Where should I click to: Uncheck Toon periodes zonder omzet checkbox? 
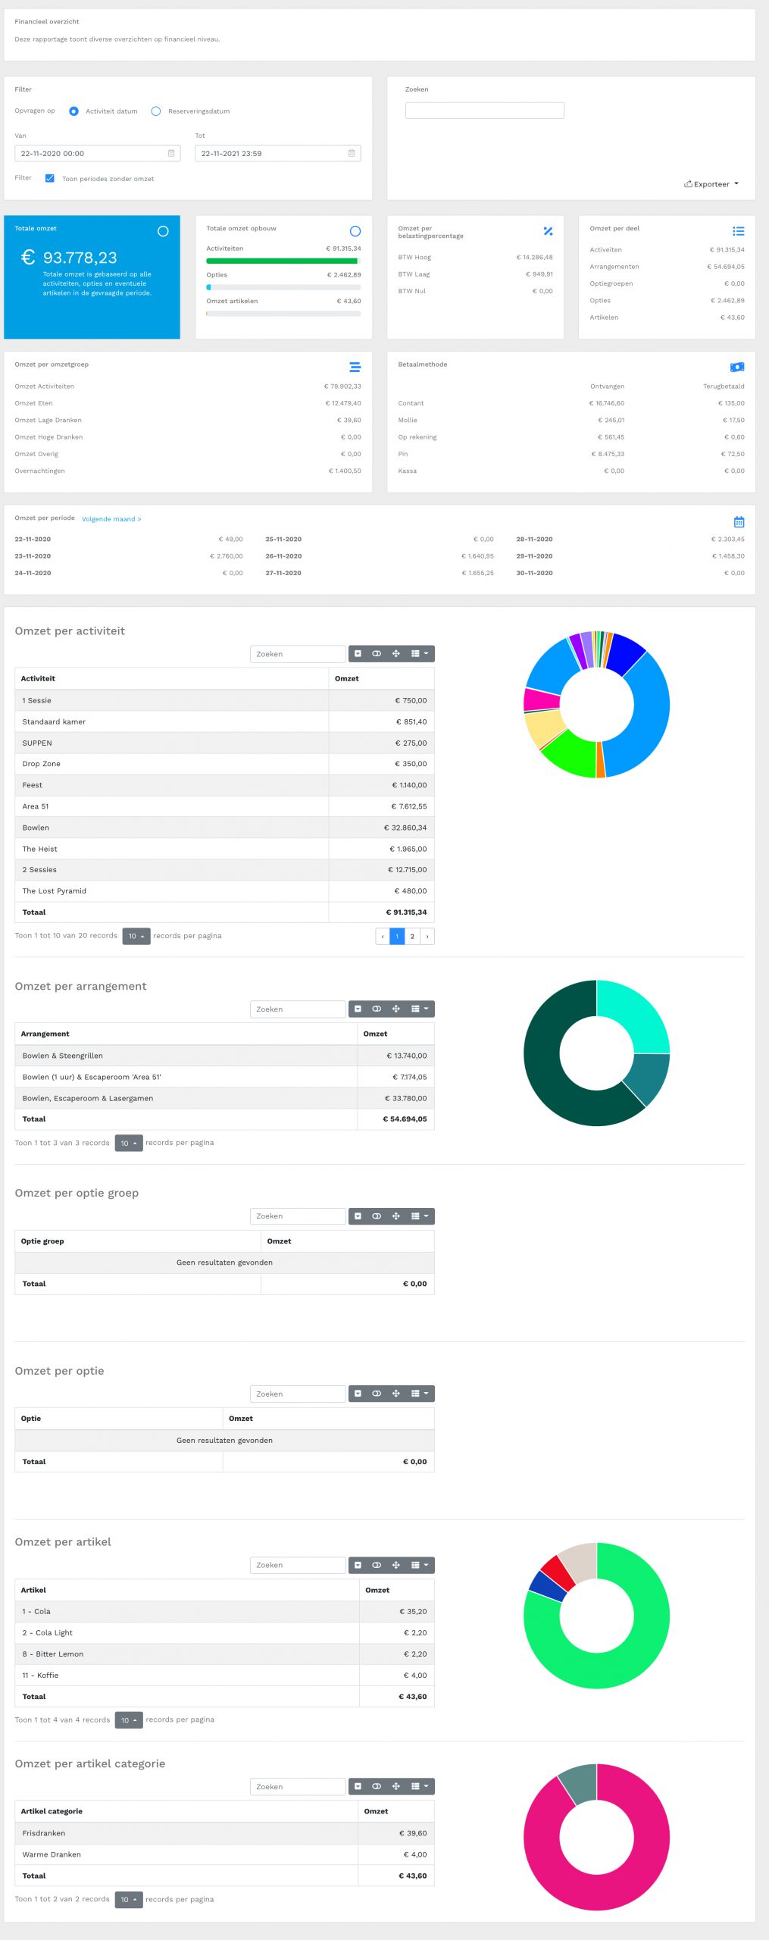click(x=50, y=179)
